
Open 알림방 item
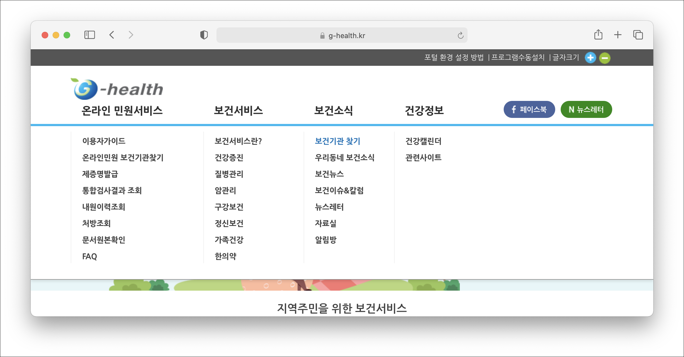[x=326, y=240]
